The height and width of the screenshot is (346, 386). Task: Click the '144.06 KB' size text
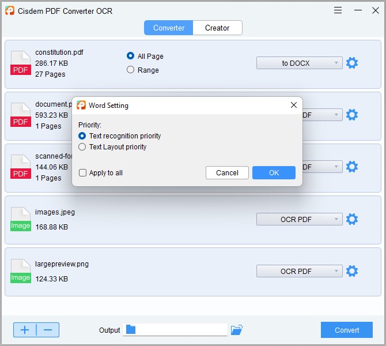[51, 167]
